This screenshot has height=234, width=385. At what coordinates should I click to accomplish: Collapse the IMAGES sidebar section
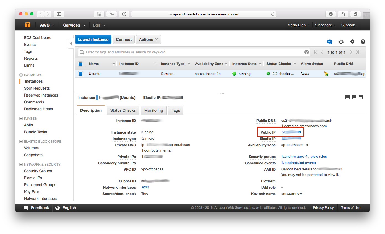(21, 119)
